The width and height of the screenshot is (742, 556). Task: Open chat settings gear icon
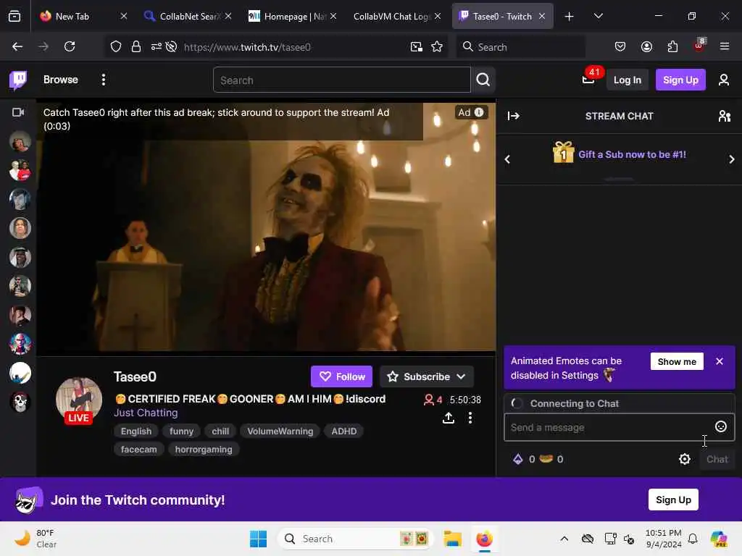point(684,459)
